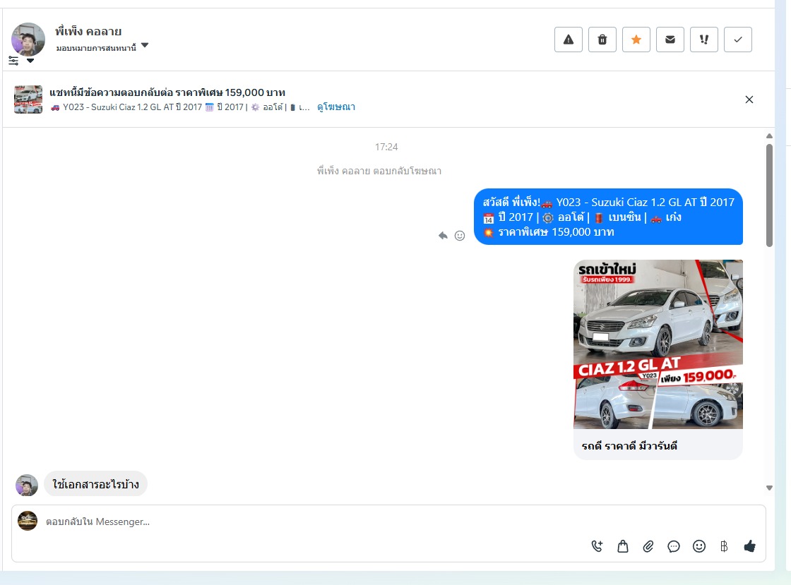Viewport: 791px width, 585px height.
Task: Request a call with phone plus icon
Action: tap(597, 546)
